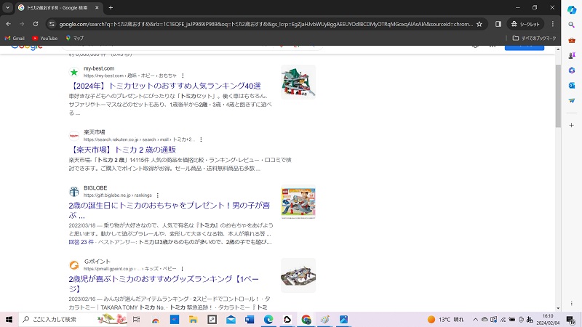Close the トミカ2歳おすすめ tab

[x=97, y=7]
